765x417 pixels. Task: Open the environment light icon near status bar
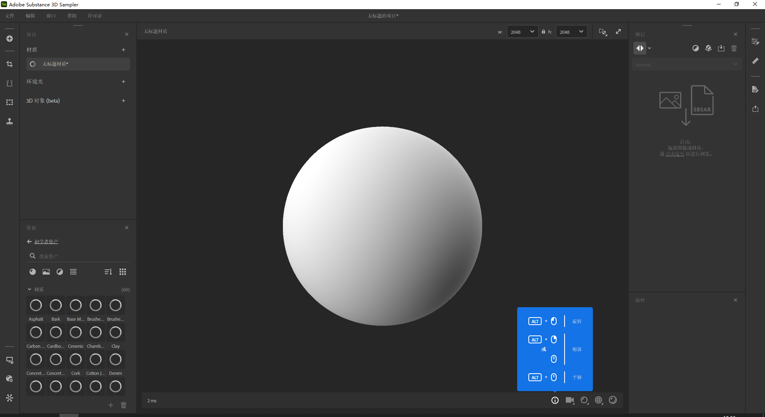[598, 400]
